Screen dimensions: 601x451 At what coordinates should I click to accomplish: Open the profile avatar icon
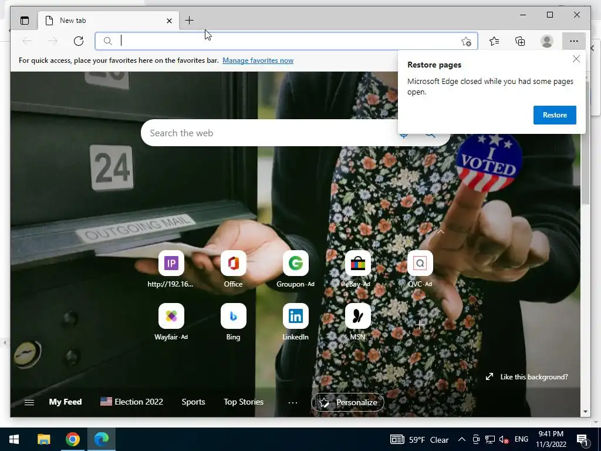point(546,41)
